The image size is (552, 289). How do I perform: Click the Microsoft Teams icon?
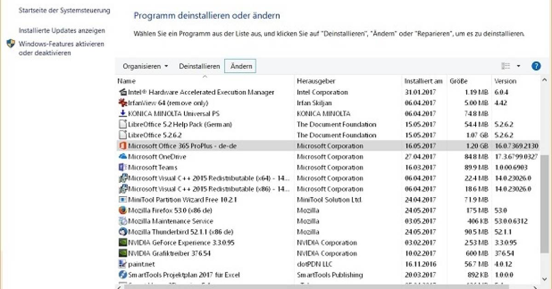(122, 167)
